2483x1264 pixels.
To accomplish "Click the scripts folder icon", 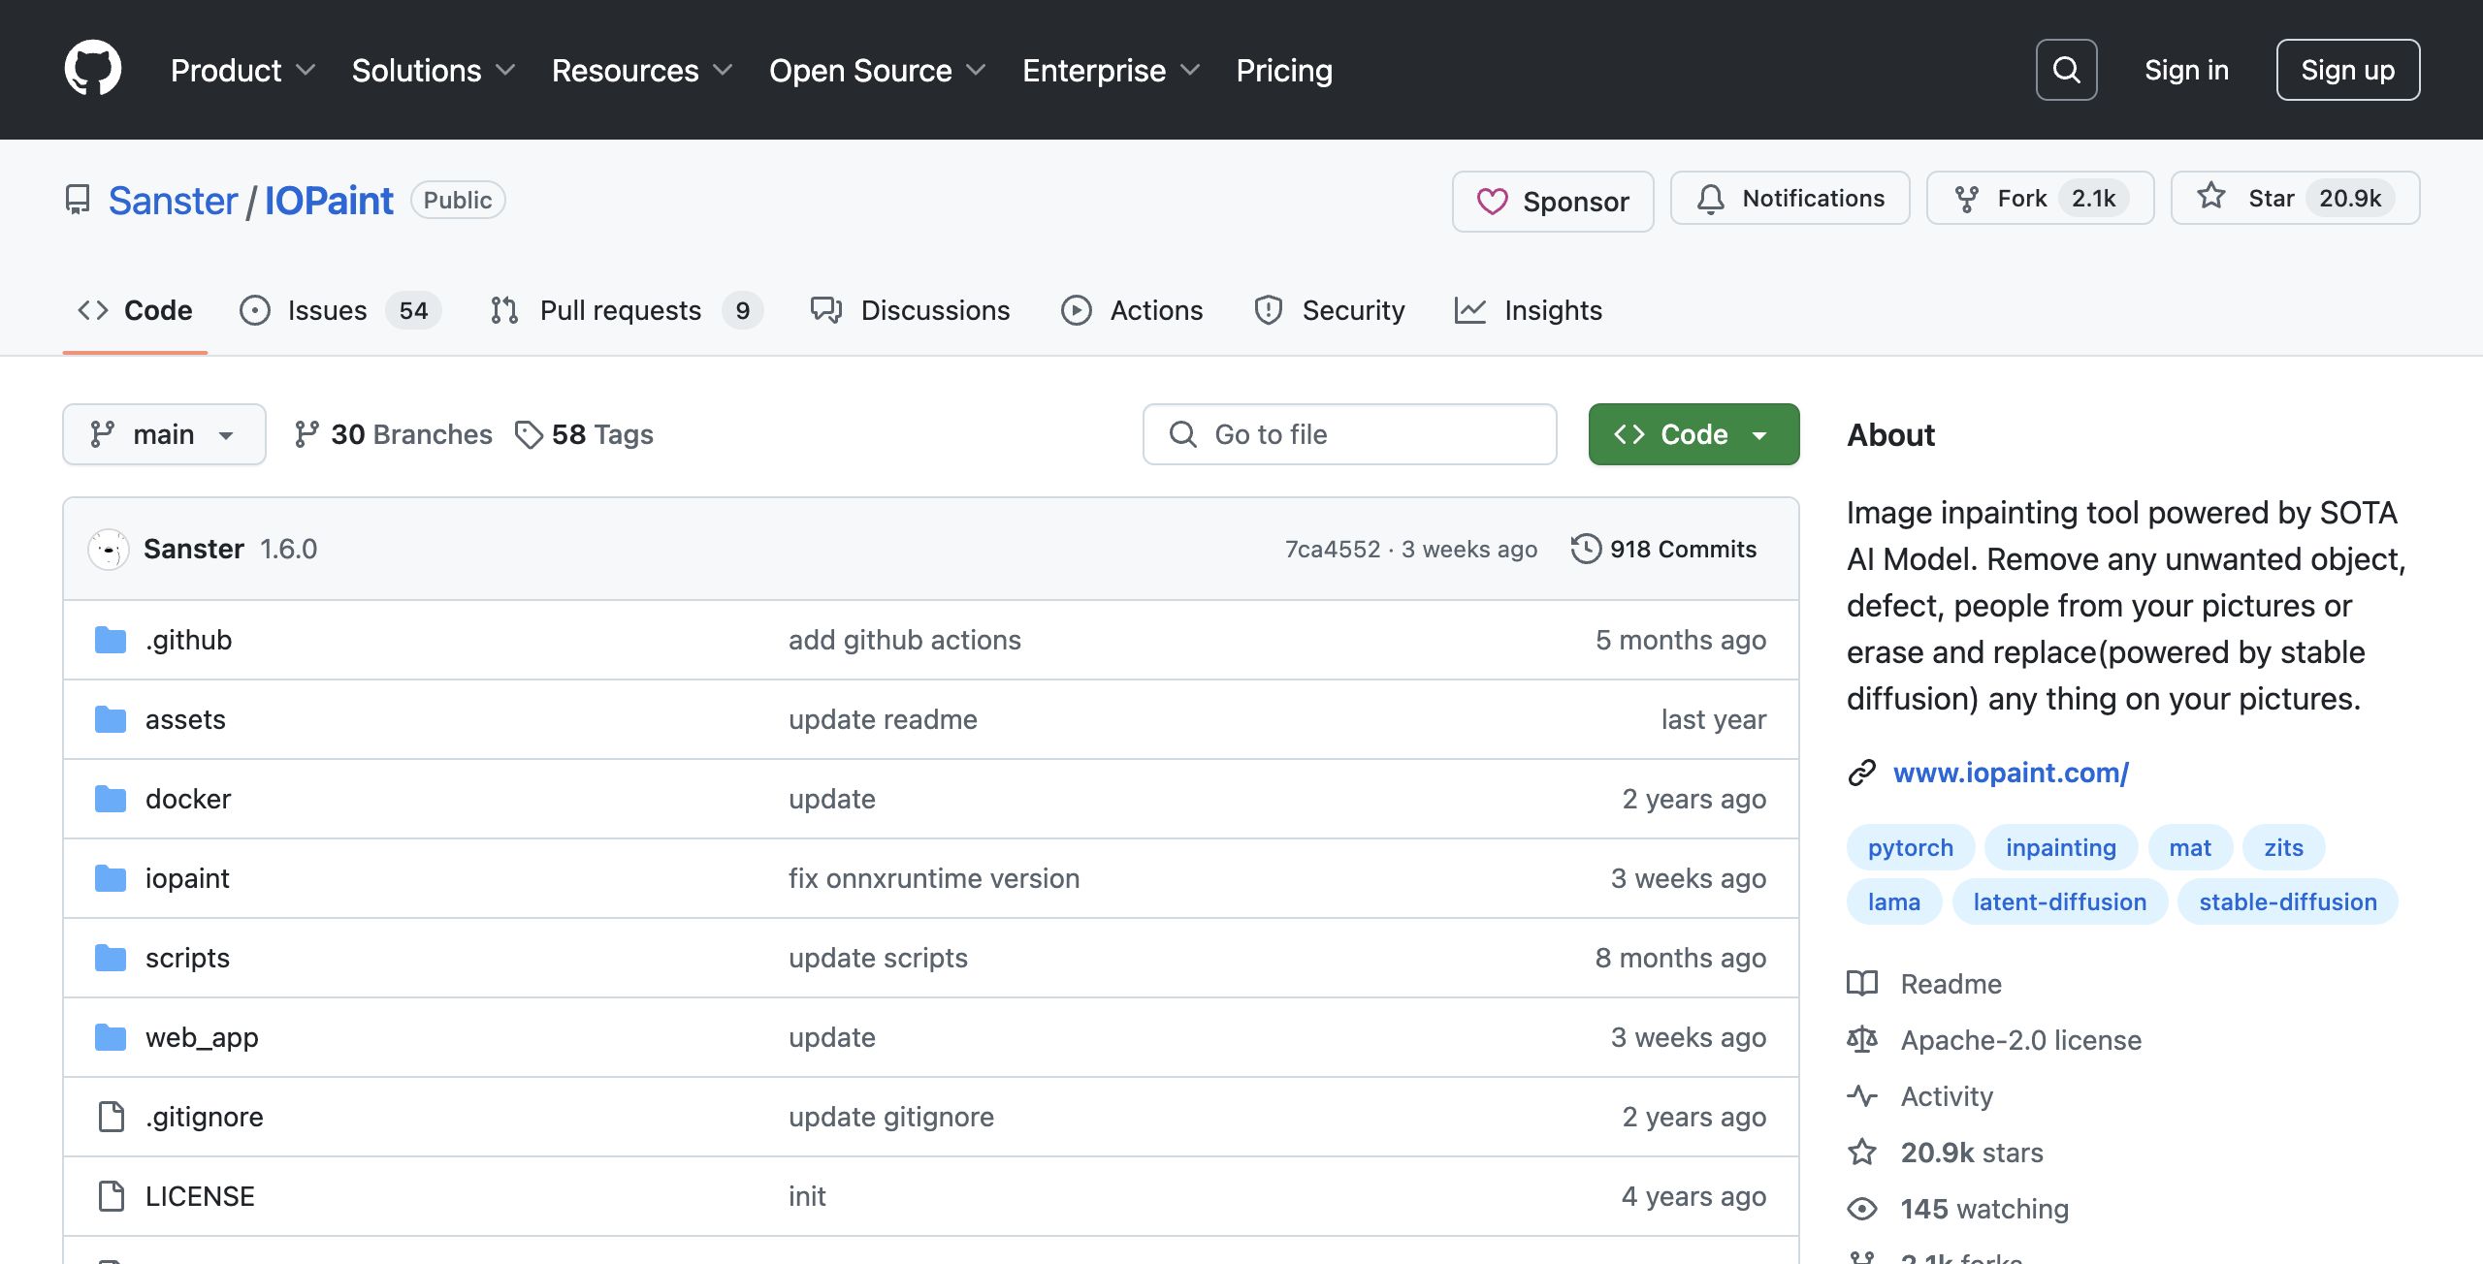I will tap(111, 958).
